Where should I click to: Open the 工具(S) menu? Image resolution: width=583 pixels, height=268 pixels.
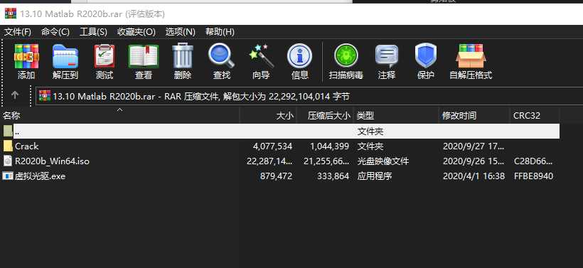pos(93,32)
